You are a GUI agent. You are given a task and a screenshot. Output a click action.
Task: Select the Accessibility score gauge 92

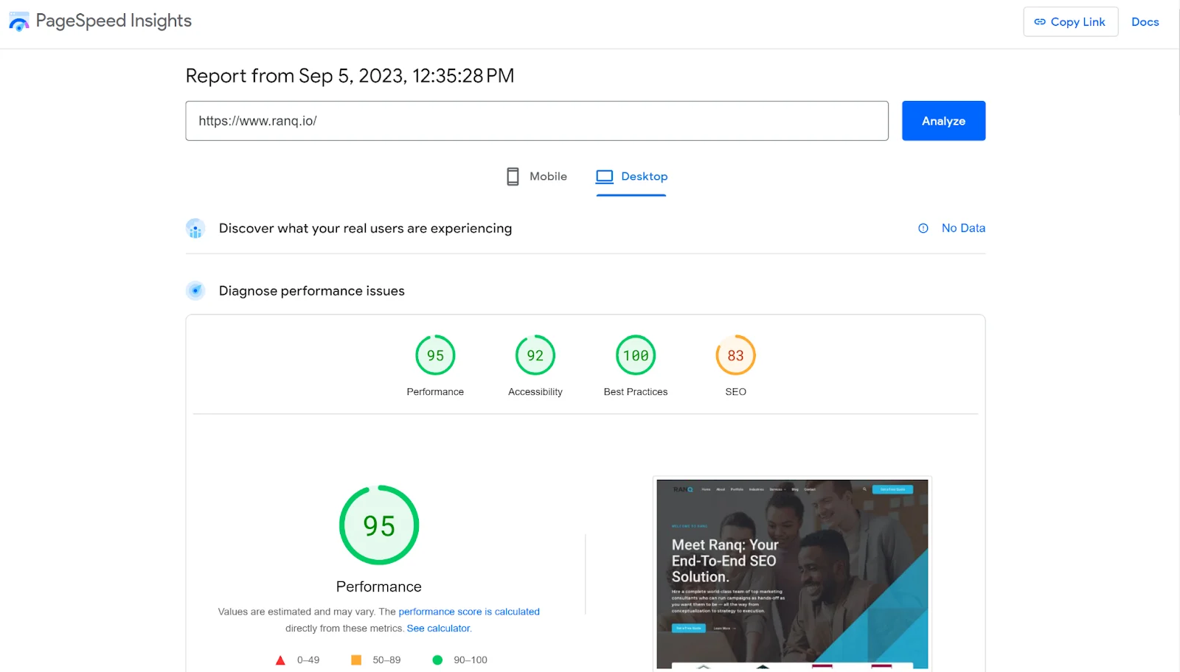[535, 355]
